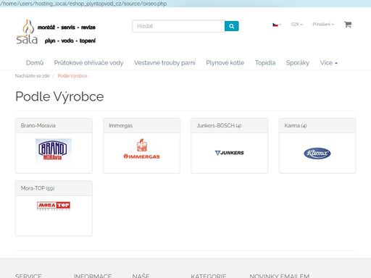Open the Czech flag language selector

(277, 25)
